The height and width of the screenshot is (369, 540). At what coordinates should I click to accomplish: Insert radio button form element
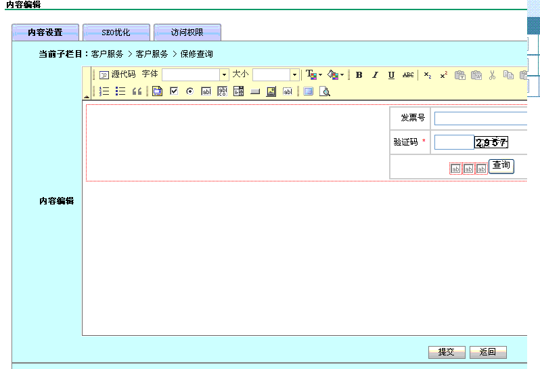coord(189,91)
